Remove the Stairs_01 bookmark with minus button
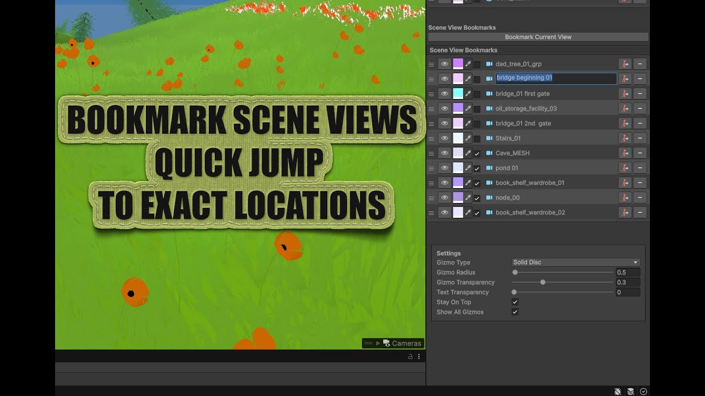The height and width of the screenshot is (396, 705). tap(640, 138)
